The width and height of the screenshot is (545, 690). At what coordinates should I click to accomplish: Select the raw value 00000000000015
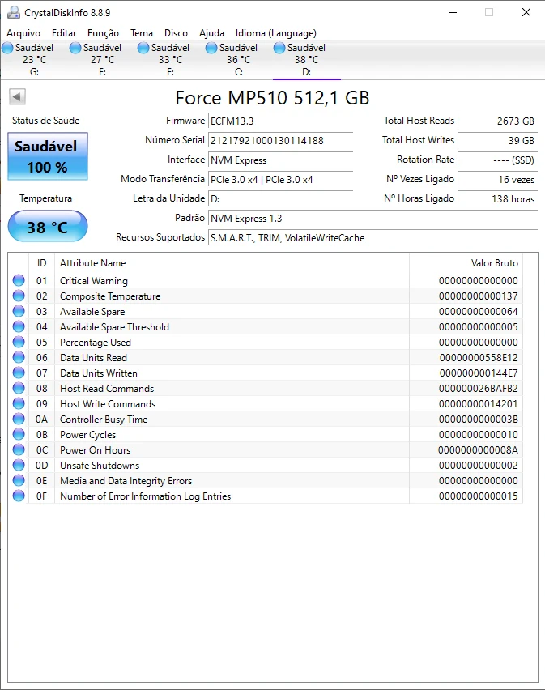[x=478, y=496]
